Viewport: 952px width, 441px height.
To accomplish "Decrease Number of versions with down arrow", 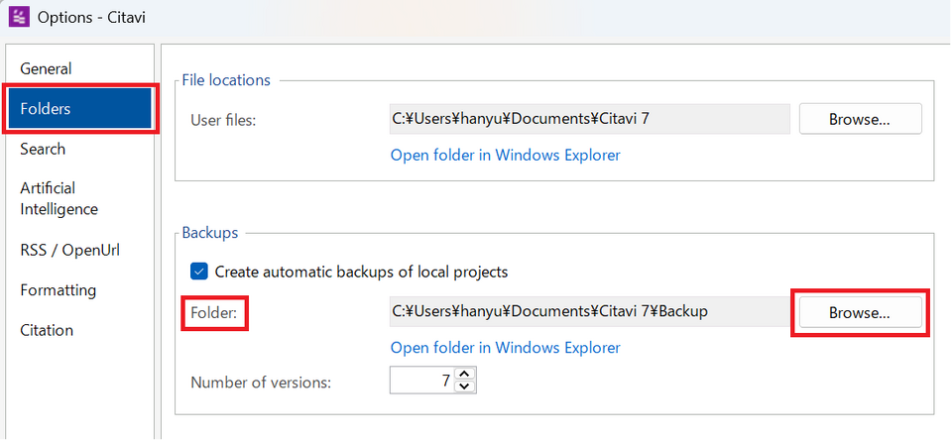I will click(x=464, y=386).
